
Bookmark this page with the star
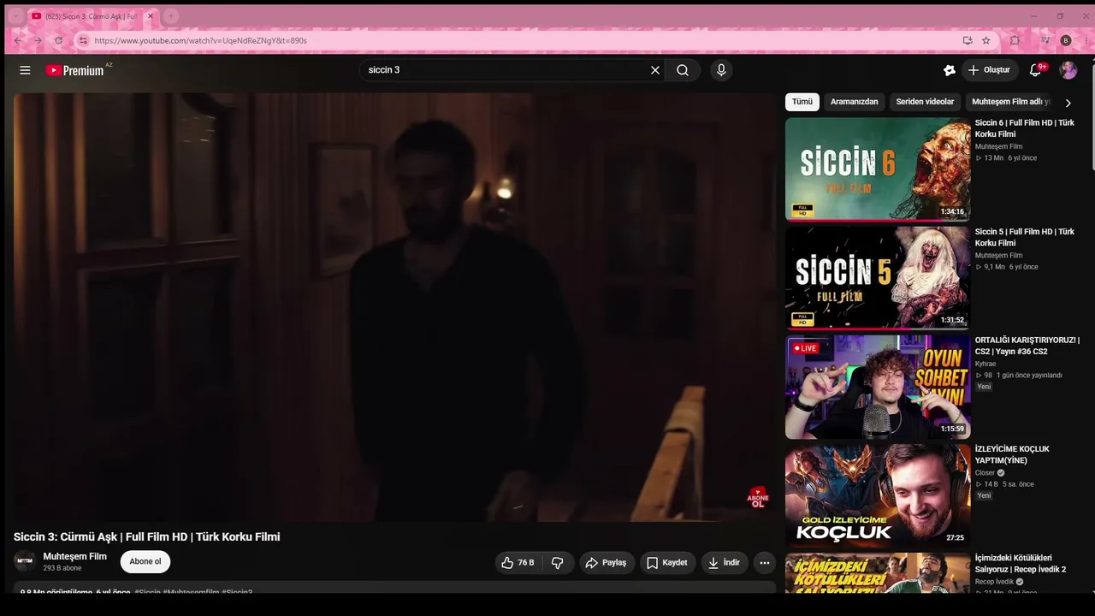point(985,40)
